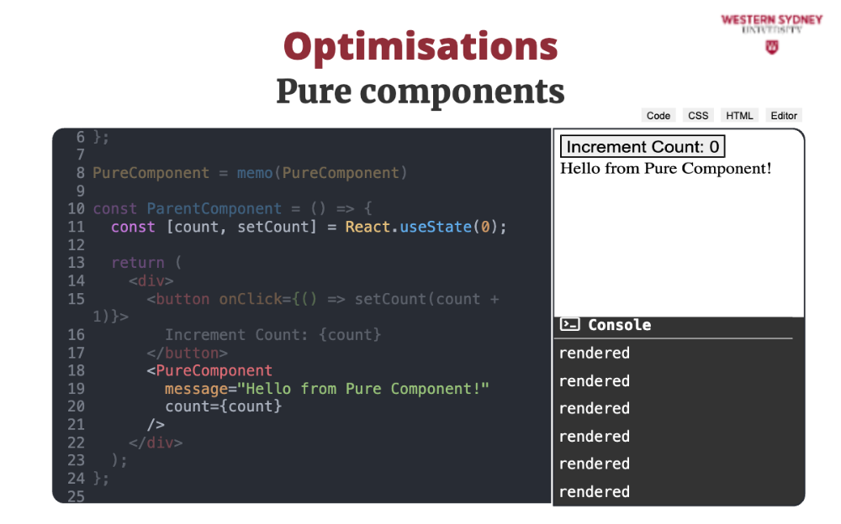Click useState in the code on line 11
Image resolution: width=841 pixels, height=524 pixels.
(434, 227)
